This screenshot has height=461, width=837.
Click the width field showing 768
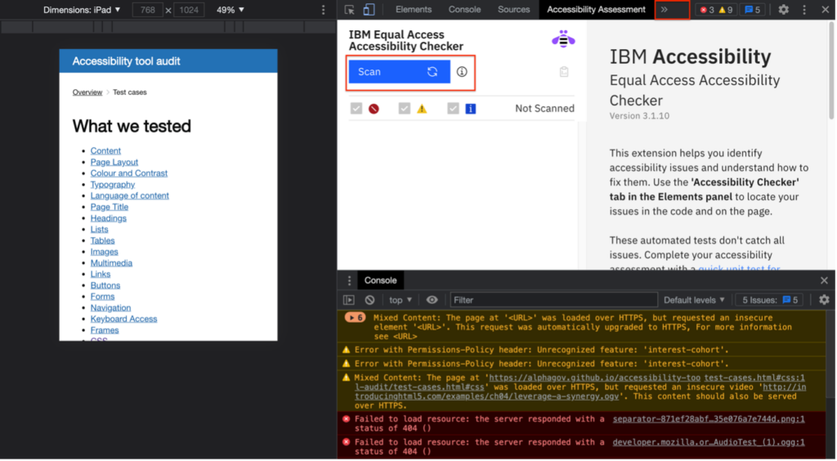(x=147, y=10)
